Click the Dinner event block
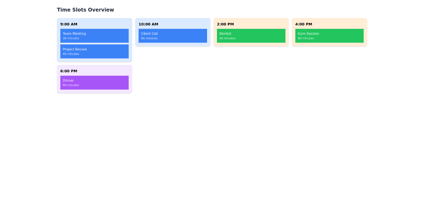The width and height of the screenshot is (424, 222). click(x=94, y=82)
